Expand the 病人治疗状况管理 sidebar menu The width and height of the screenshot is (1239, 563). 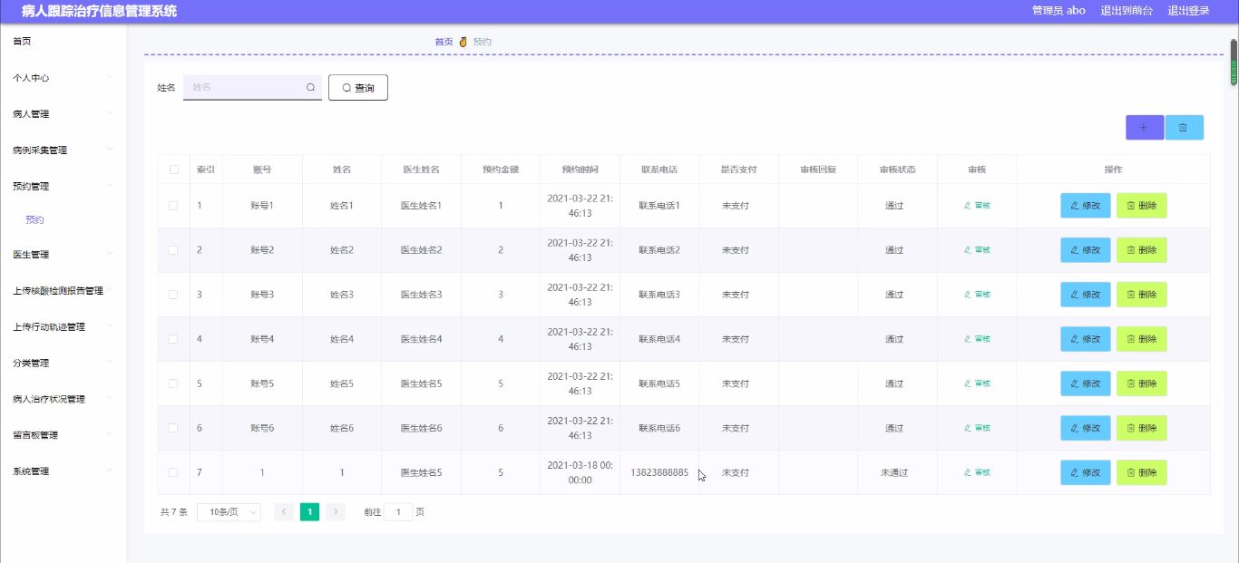[x=63, y=399]
